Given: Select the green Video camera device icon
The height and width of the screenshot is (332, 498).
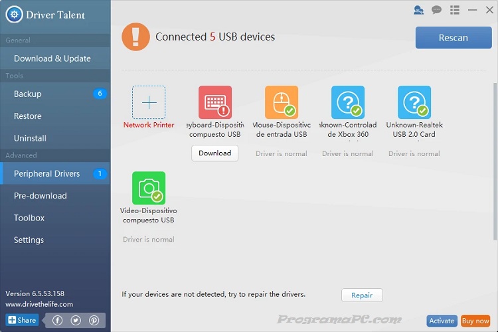Looking at the screenshot, I should pos(149,189).
